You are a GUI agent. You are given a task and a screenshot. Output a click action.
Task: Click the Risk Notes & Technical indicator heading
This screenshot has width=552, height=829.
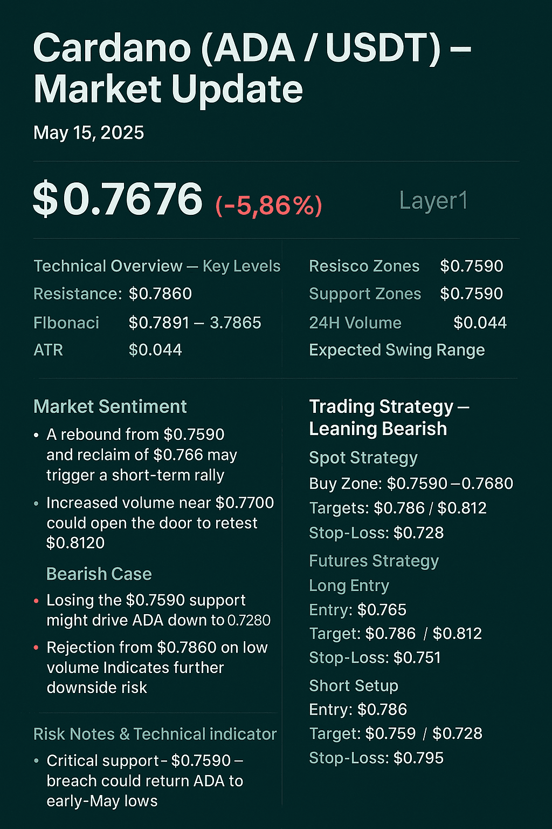(155, 734)
